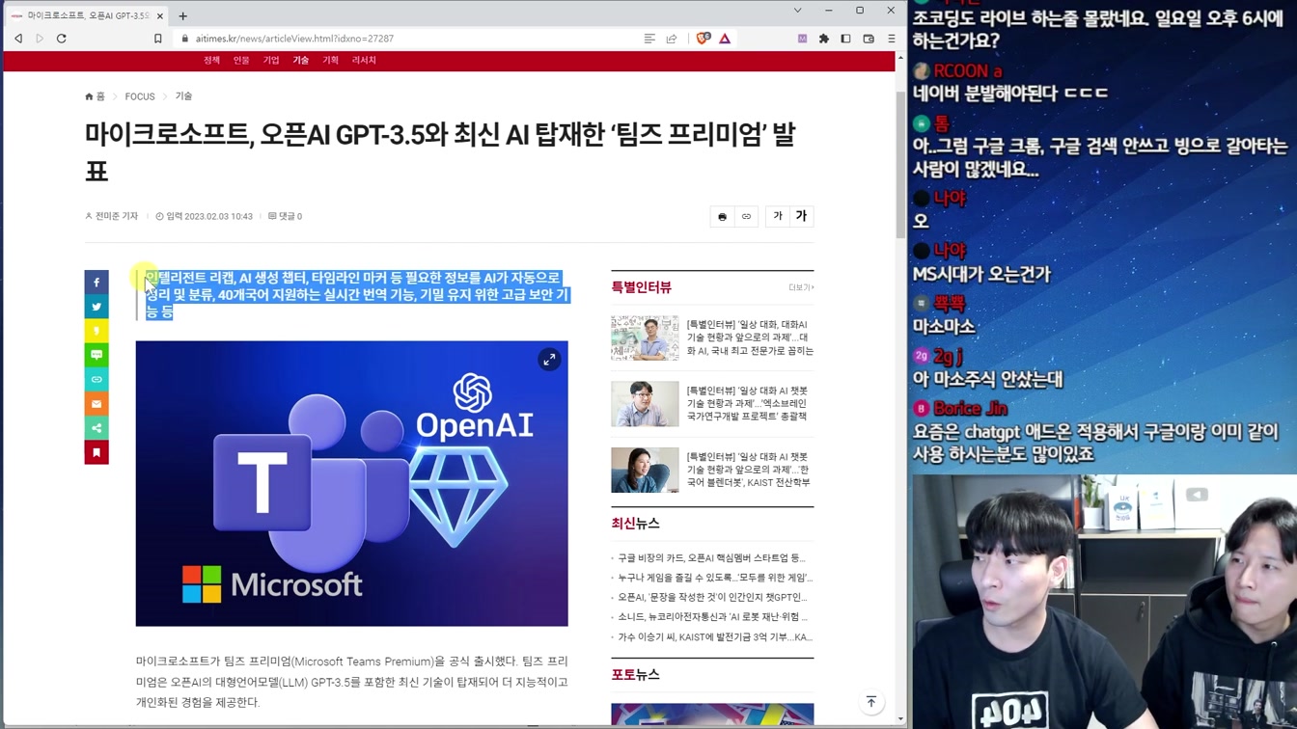Image resolution: width=1297 pixels, height=729 pixels.
Task: Open news item 오픈AI, '문장을 작성한 것'이
Action: point(712,598)
